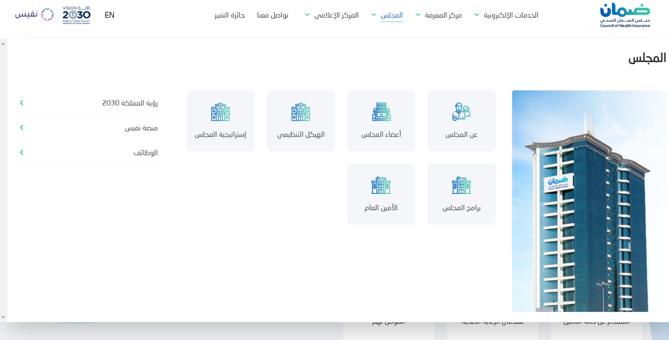The height and width of the screenshot is (340, 669).
Task: Collapse the active 'المجلس' menu
Action: coord(387,15)
